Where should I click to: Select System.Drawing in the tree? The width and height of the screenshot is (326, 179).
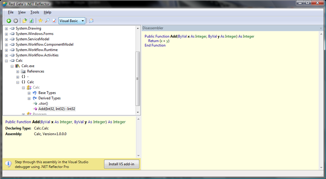(28, 28)
